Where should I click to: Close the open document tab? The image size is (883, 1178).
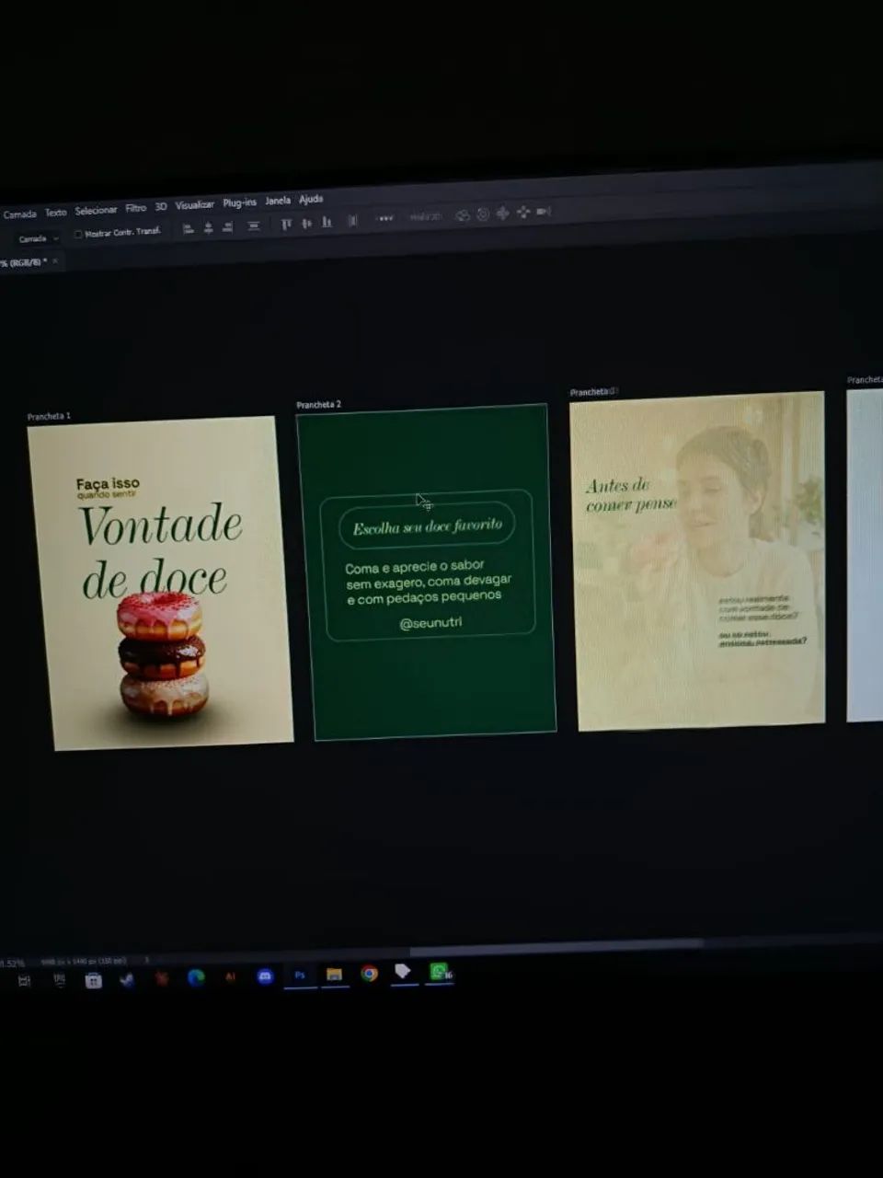[x=55, y=261]
